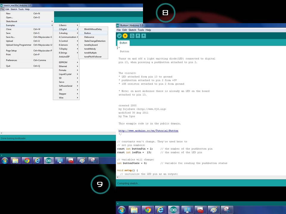This screenshot has width=286, height=214.
Task: Click horizontal scrollbar left arrow in Button editor
Action: (118, 177)
